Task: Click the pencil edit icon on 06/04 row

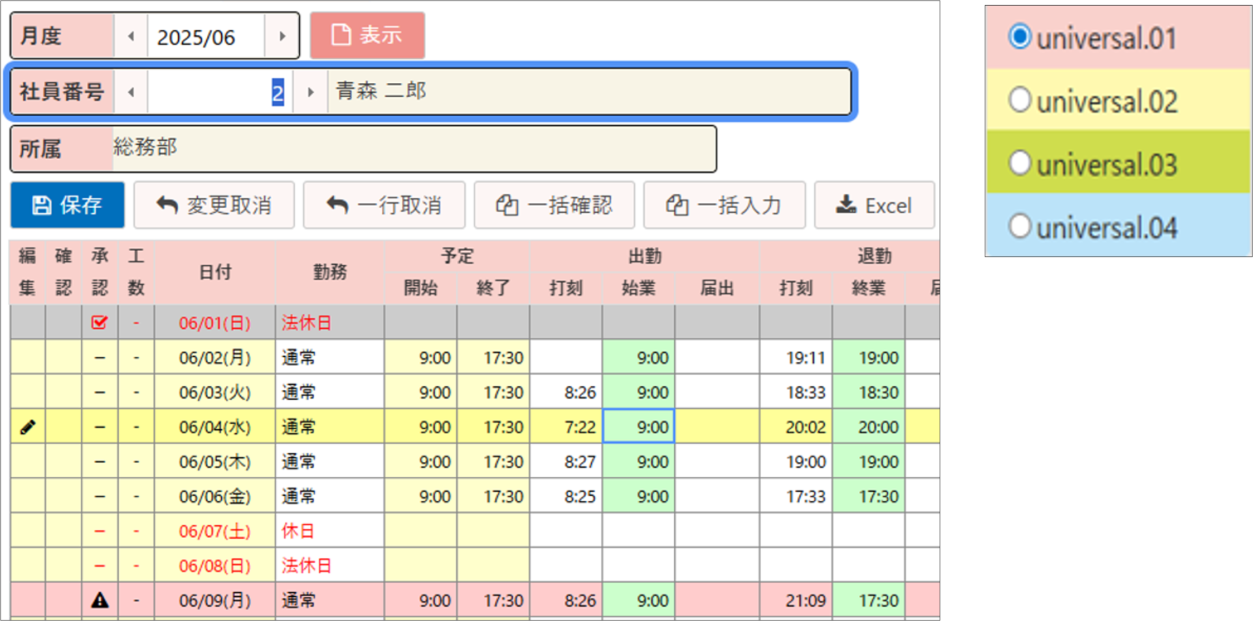Action: pyautogui.click(x=27, y=427)
